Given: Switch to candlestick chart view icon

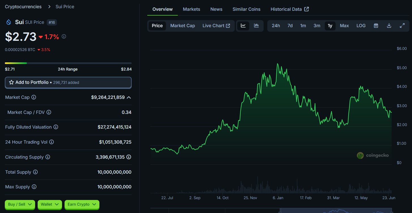Looking at the screenshot, I should 256,25.
